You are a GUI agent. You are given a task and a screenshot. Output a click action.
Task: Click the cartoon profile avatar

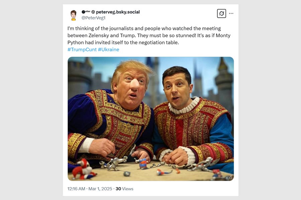point(73,15)
